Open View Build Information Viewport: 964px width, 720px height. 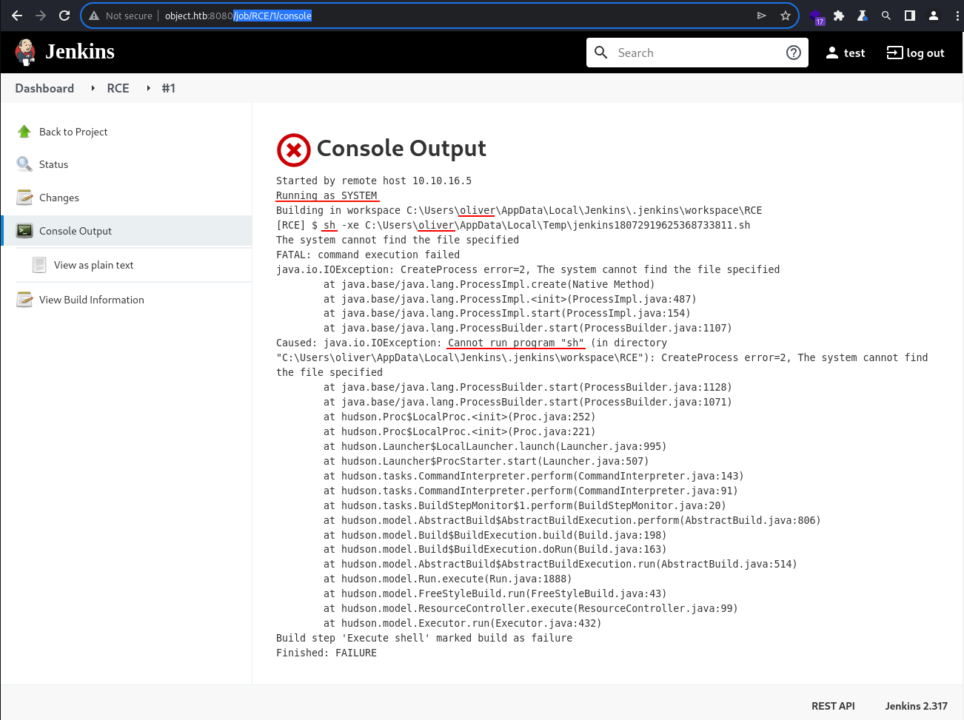92,300
